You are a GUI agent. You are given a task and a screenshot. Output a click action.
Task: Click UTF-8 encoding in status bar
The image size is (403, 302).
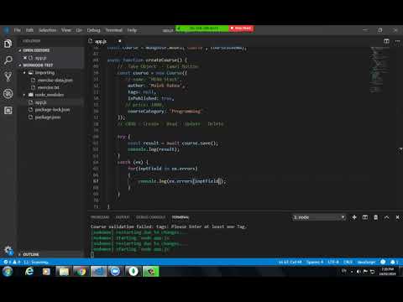333,262
